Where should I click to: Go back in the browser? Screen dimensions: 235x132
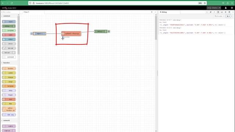click(x=3, y=3)
